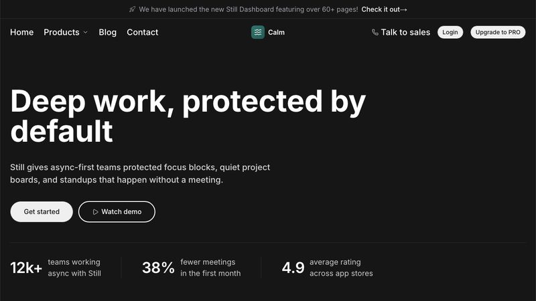536x301 pixels.
Task: Click the 12k+ teams stat
Action: 56,268
